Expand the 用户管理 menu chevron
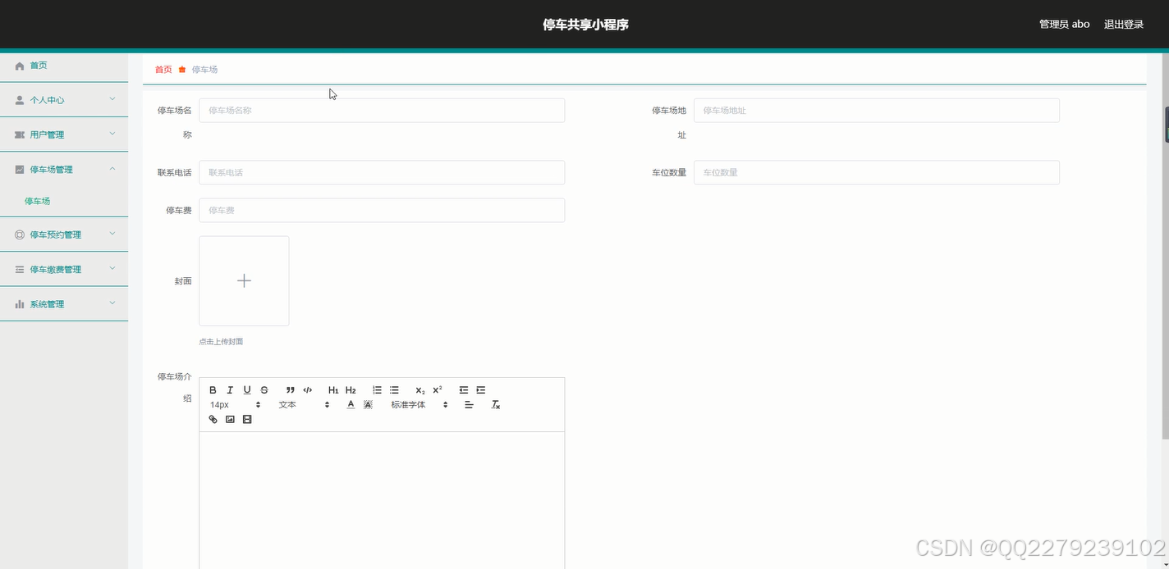 pos(112,134)
